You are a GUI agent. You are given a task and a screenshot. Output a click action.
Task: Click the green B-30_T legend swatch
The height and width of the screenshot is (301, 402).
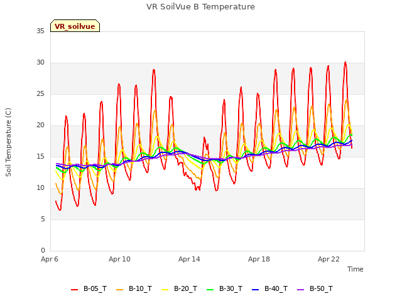(210, 290)
